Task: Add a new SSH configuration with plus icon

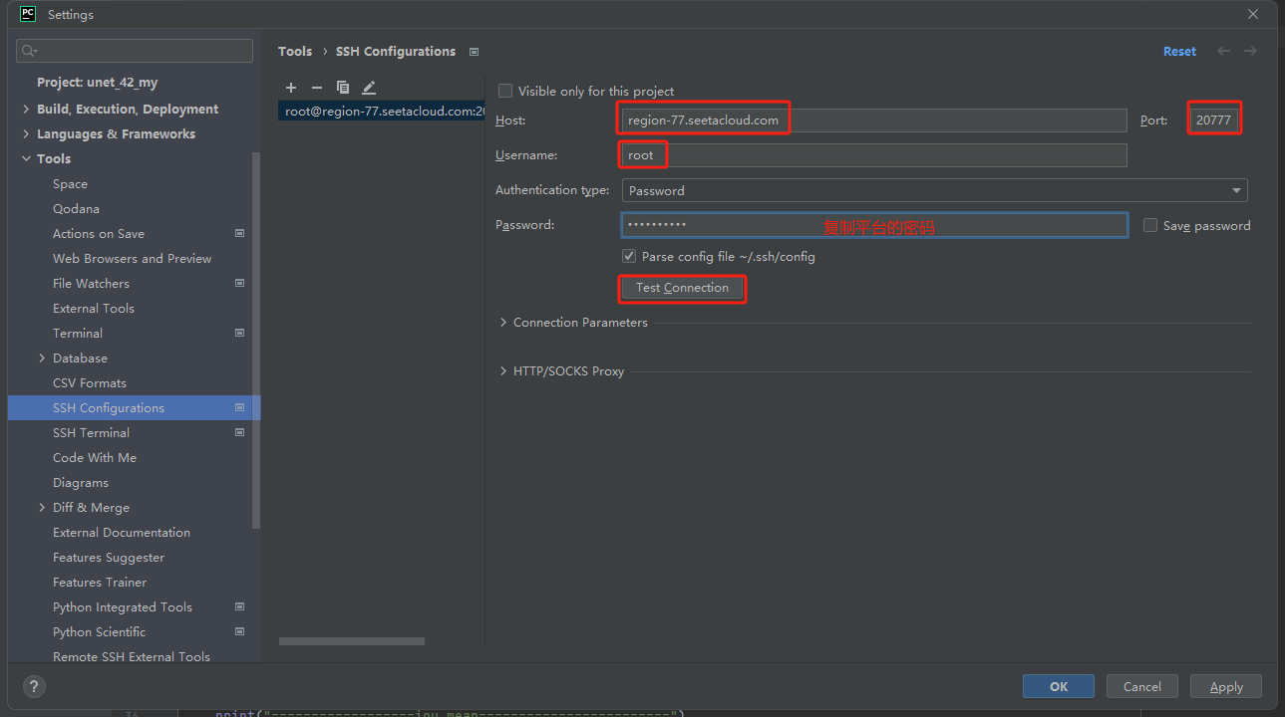Action: 291,88
